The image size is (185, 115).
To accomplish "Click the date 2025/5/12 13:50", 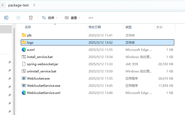I will (x=101, y=71).
